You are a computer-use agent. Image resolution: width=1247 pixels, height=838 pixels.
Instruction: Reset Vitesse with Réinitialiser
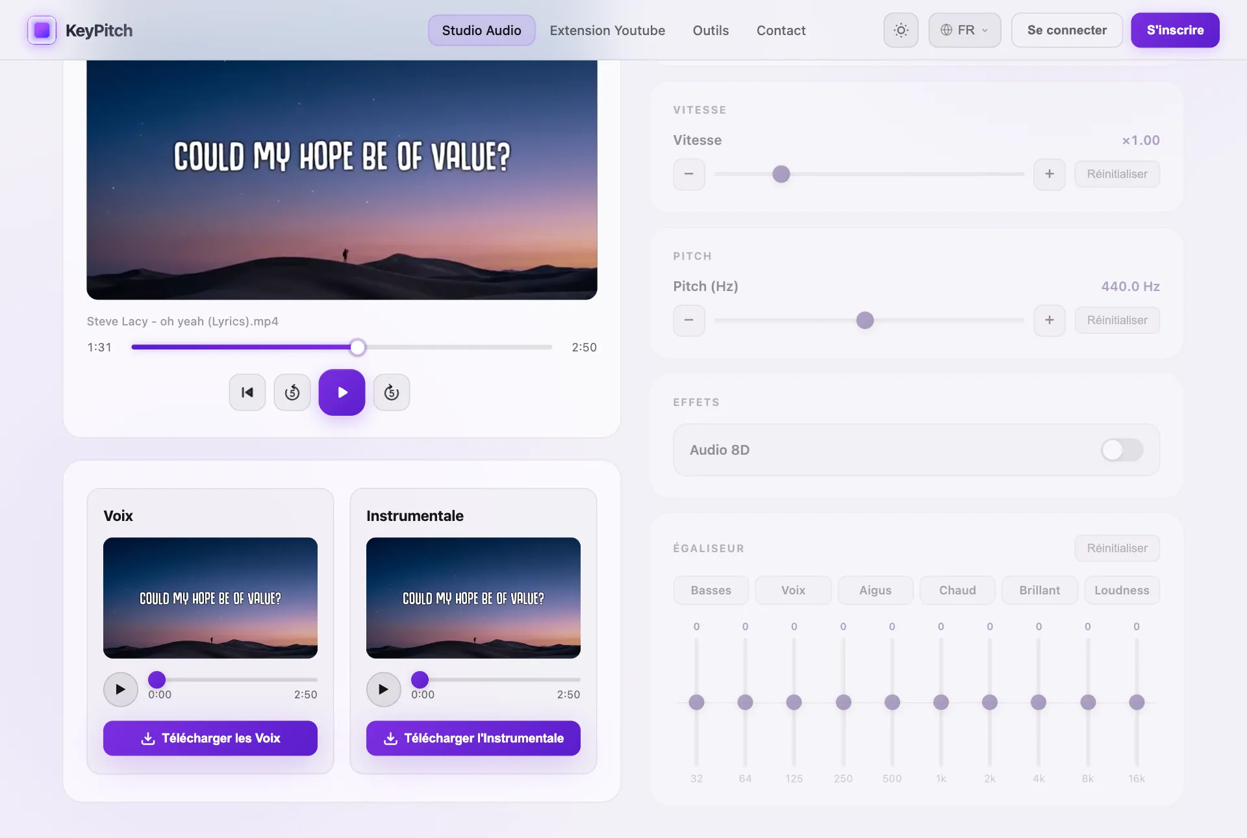click(1117, 174)
